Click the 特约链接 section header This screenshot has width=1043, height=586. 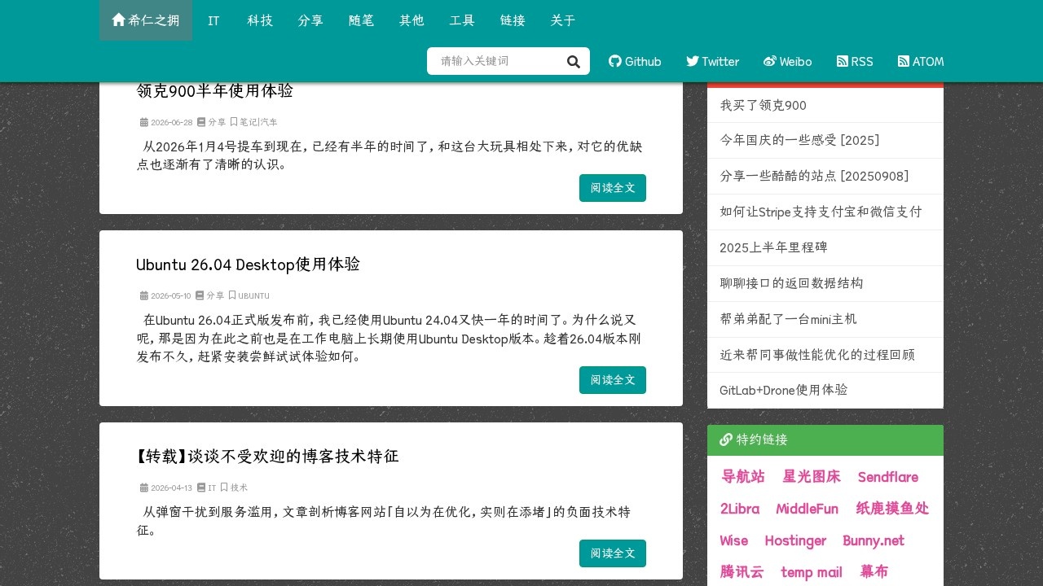(x=825, y=440)
